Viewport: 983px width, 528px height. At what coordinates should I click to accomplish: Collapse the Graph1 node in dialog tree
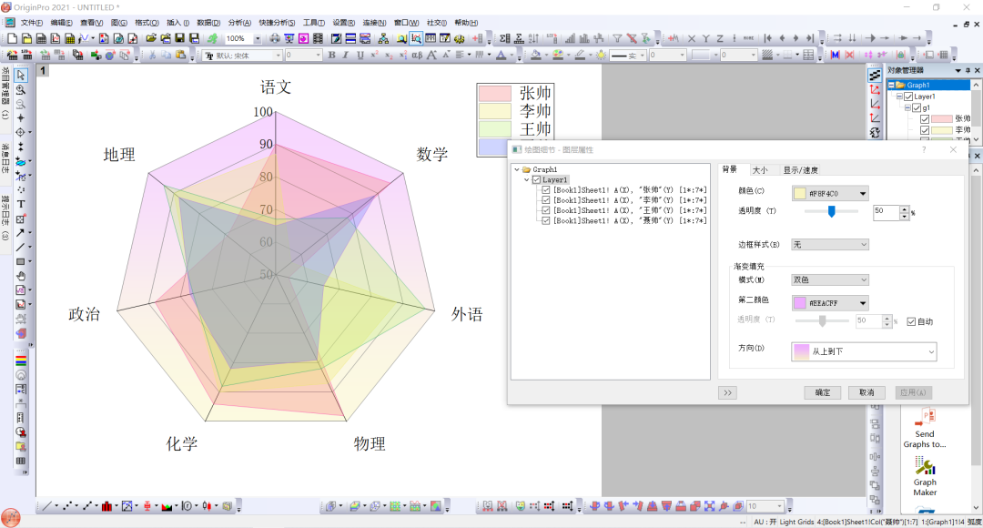(517, 169)
